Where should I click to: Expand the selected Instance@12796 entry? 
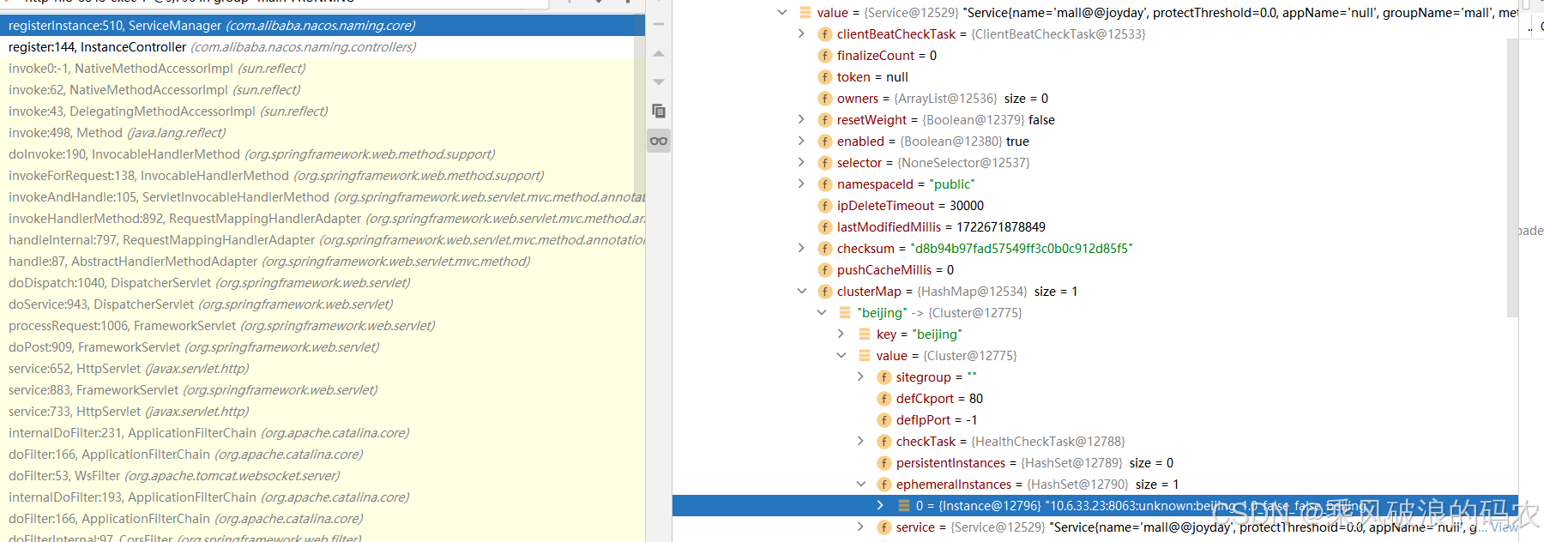(880, 506)
